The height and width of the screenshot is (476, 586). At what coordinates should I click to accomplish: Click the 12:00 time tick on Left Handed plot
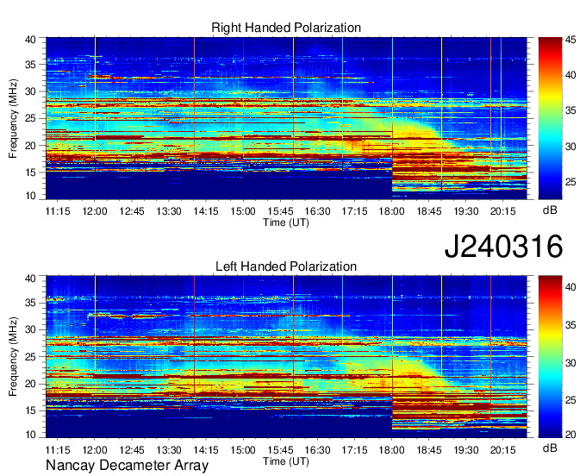pyautogui.click(x=95, y=450)
